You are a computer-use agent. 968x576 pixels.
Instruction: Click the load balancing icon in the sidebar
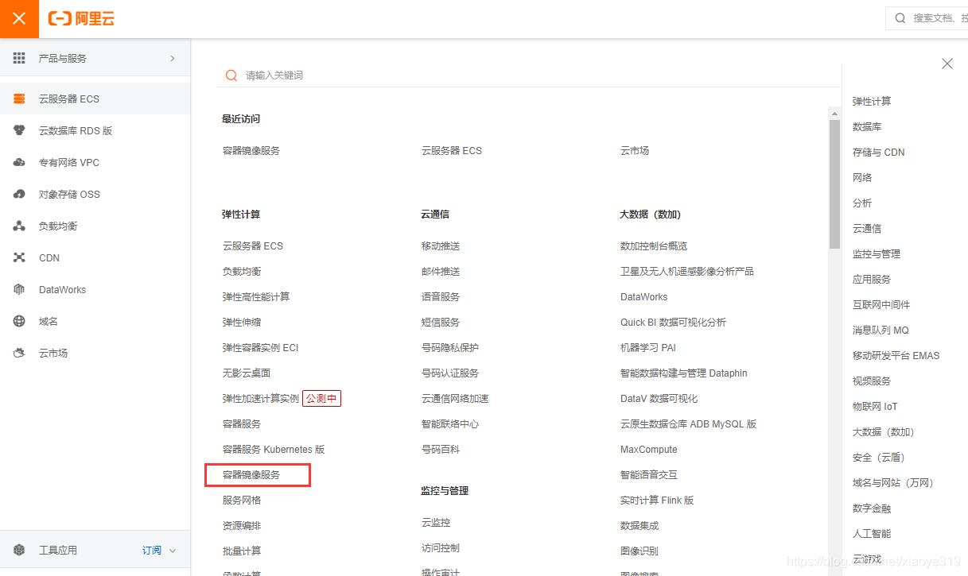point(19,226)
